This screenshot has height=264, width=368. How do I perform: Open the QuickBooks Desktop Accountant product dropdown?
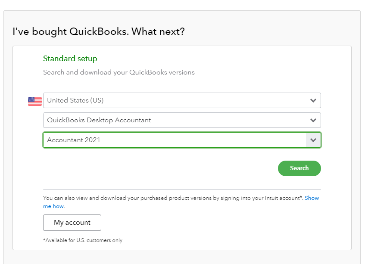click(x=172, y=120)
